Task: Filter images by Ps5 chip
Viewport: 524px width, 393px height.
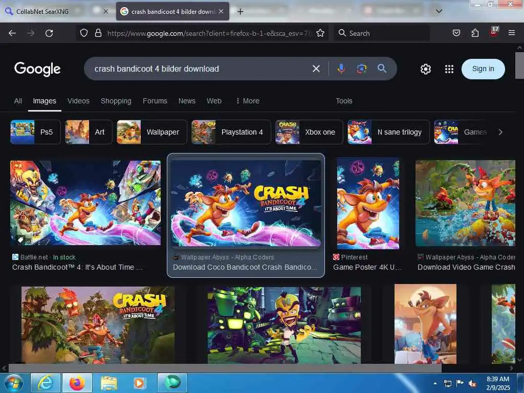Action: [35, 132]
